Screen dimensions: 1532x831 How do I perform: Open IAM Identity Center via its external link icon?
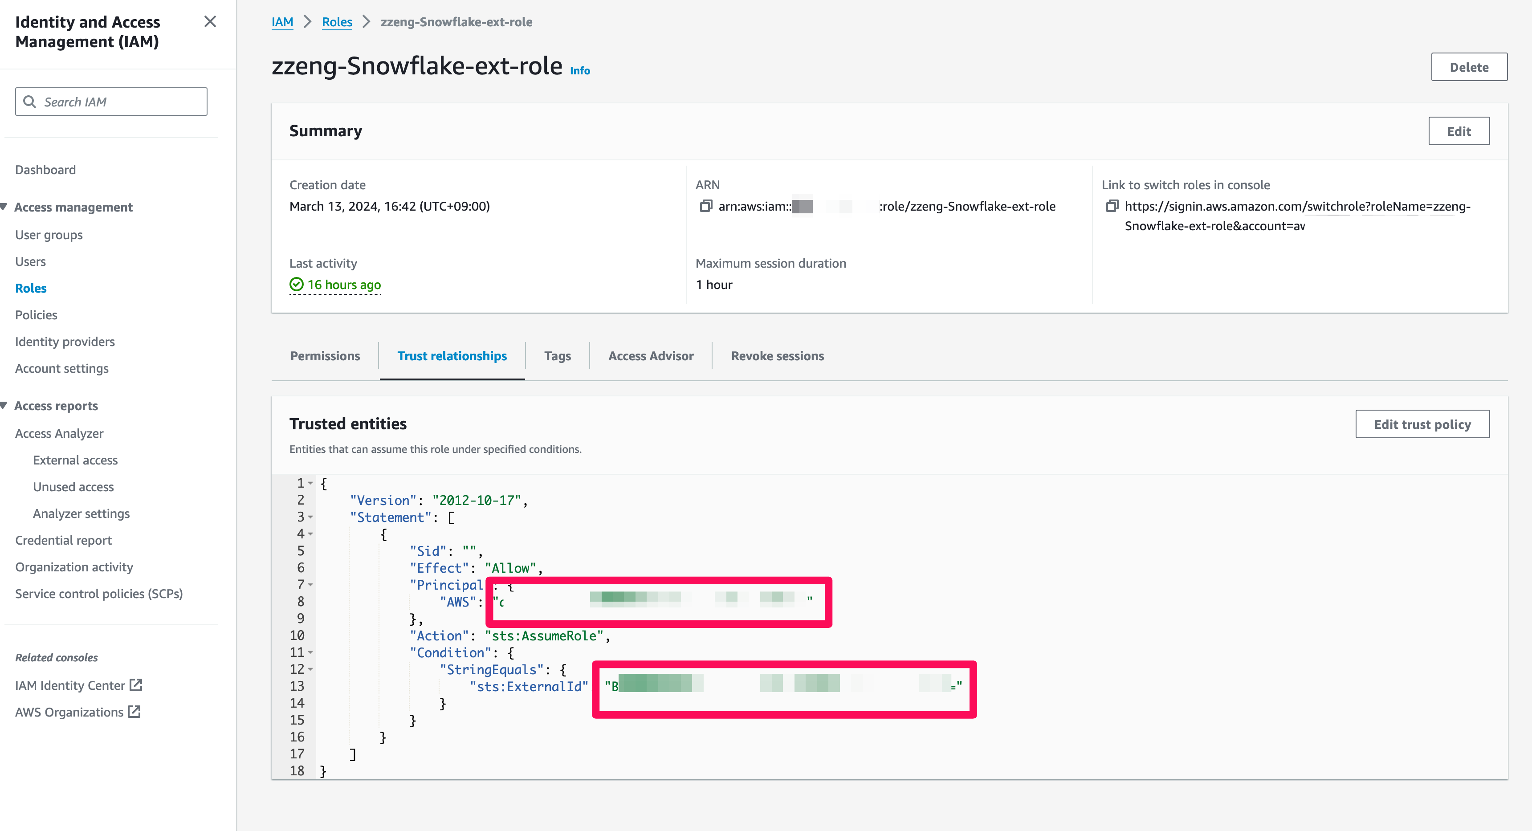pos(136,684)
